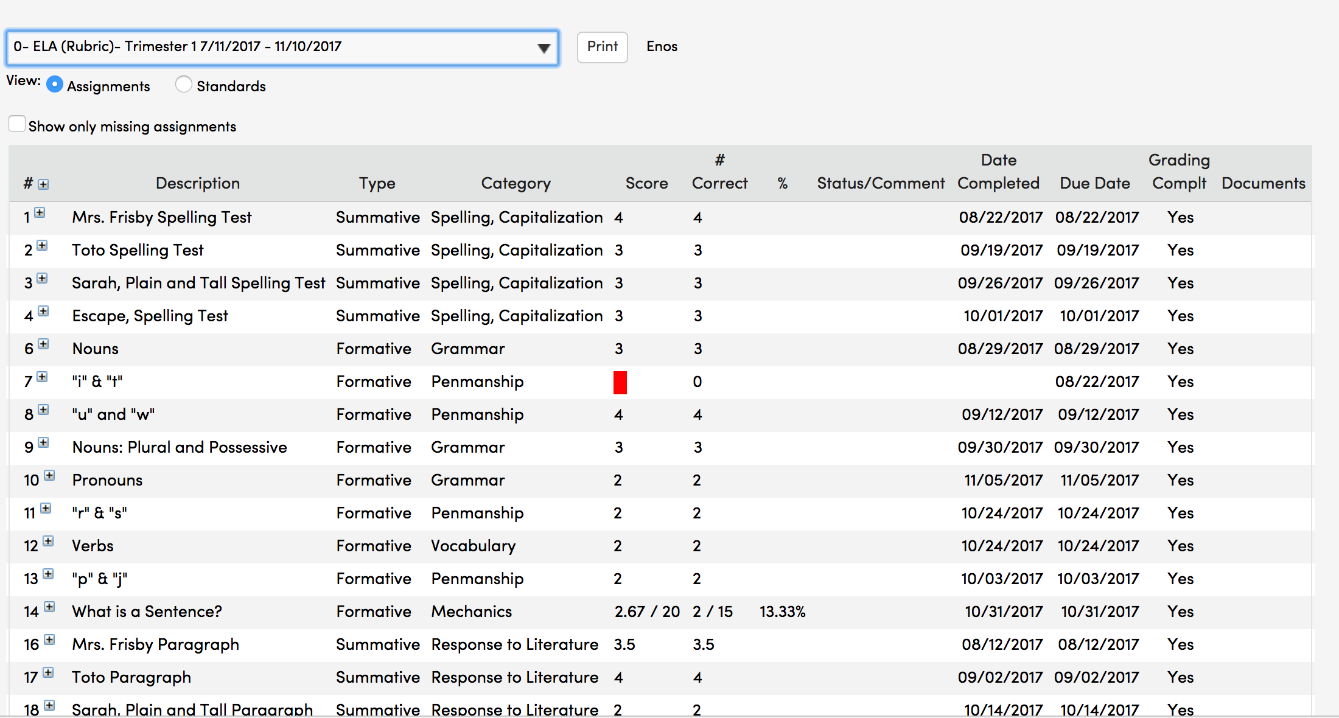Click the Vocabulary category for Verbs

point(474,546)
